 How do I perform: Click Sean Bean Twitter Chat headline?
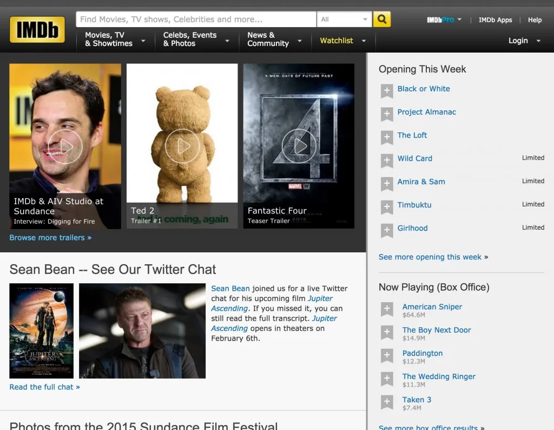coord(113,270)
